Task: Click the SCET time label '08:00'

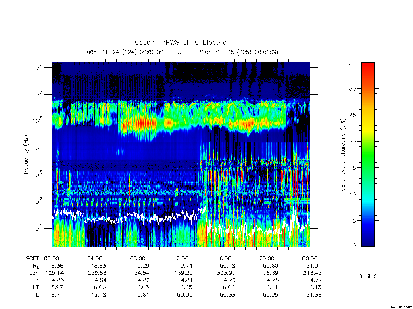Action: tap(138, 258)
